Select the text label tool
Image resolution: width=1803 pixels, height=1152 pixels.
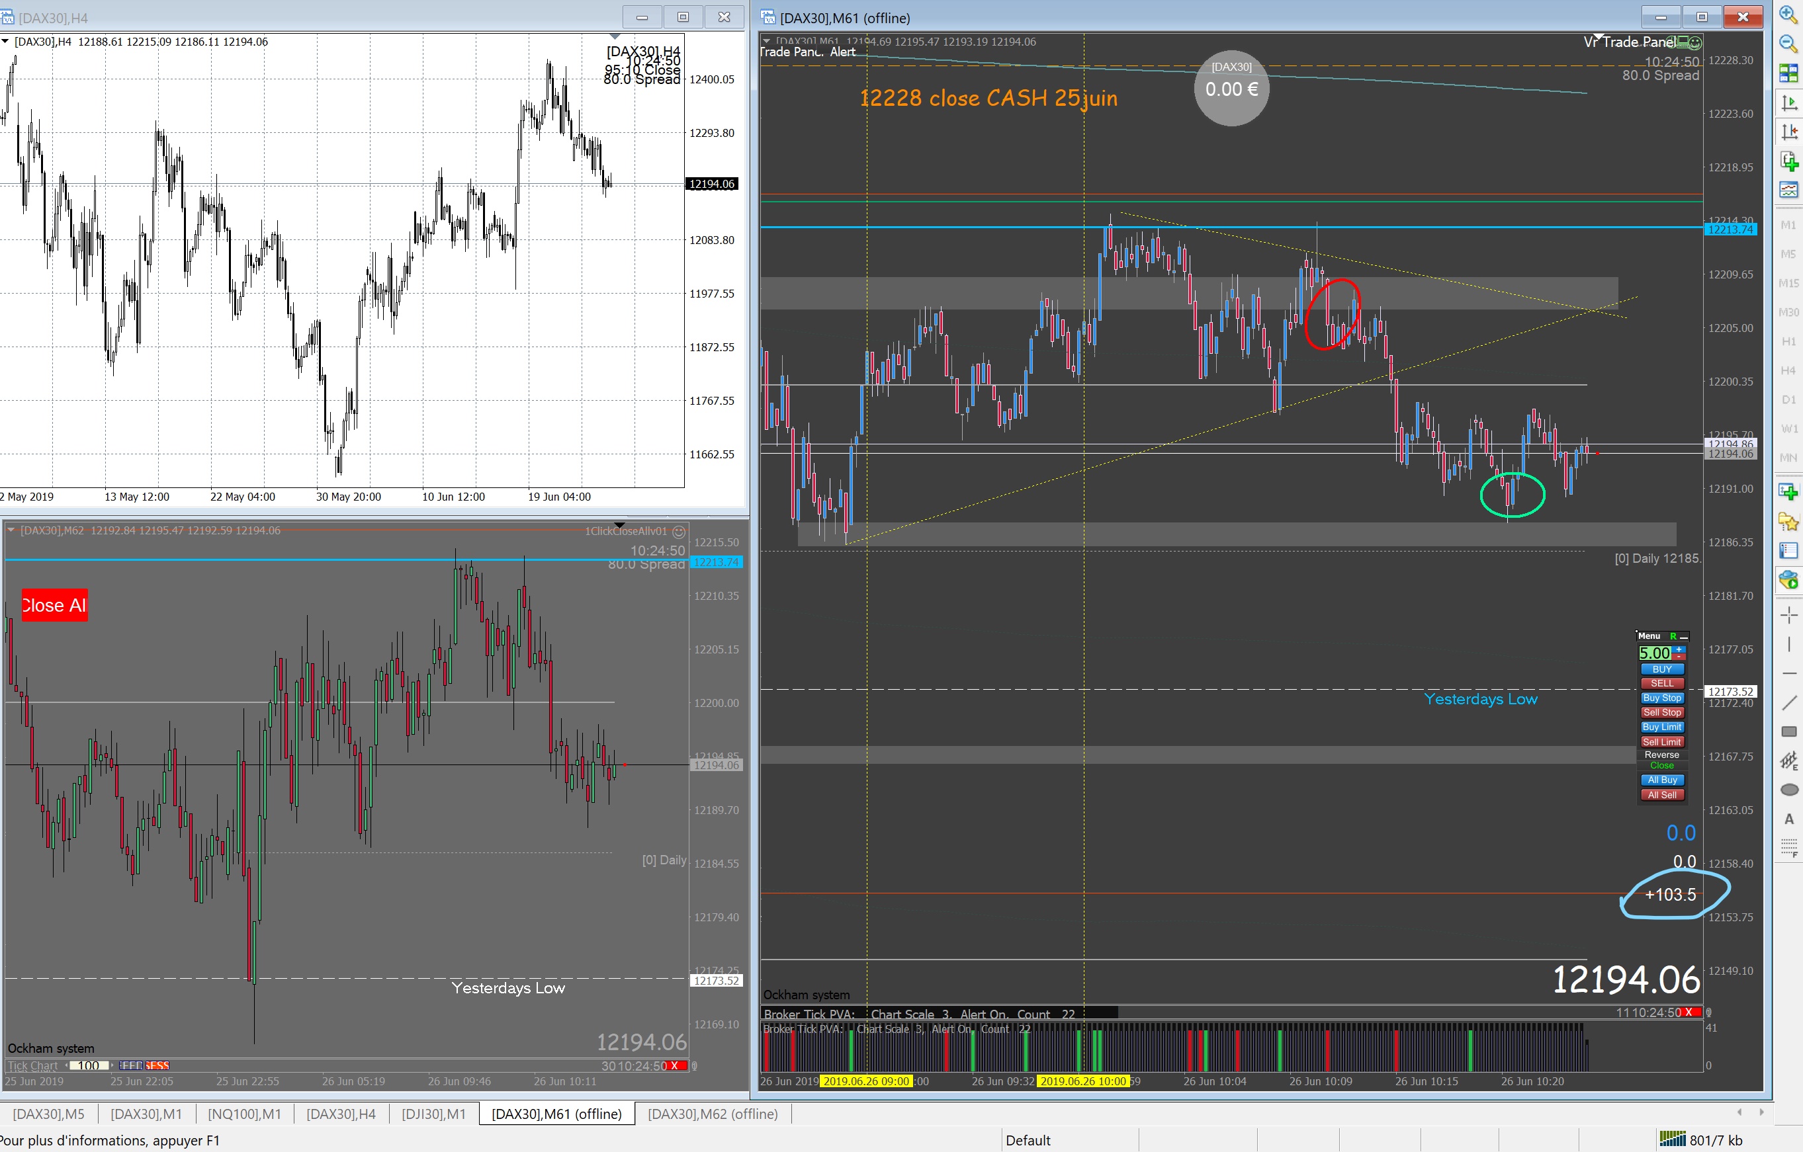tap(1788, 819)
